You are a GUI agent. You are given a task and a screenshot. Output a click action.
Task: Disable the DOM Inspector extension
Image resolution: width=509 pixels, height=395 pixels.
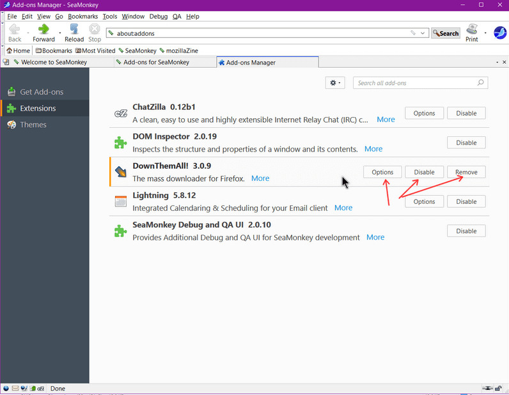point(466,143)
